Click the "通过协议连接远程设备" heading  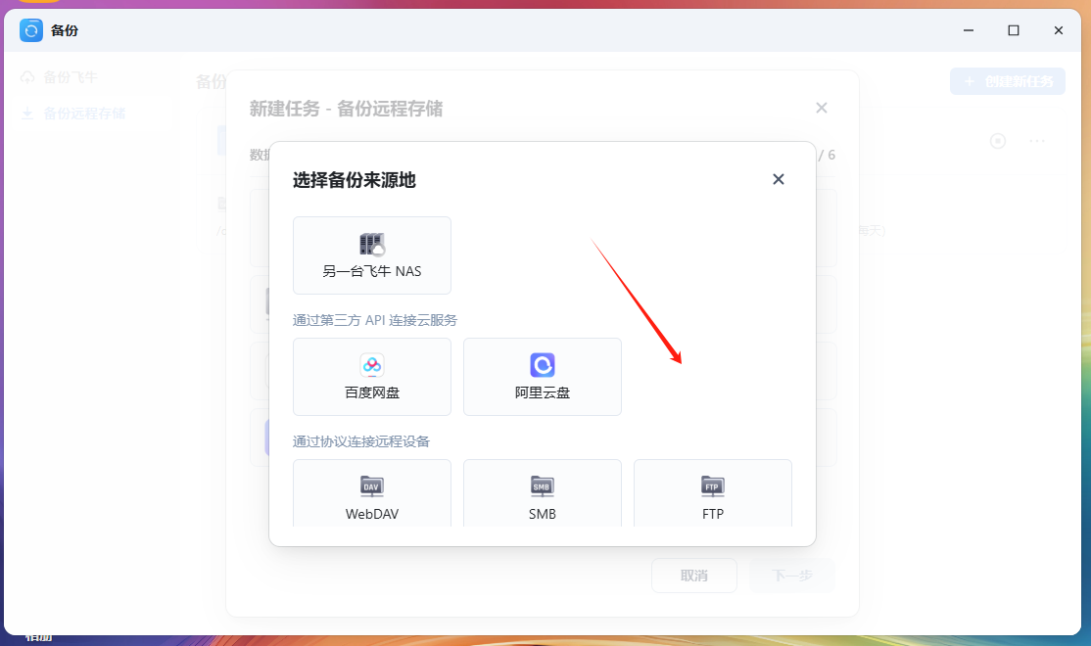click(361, 441)
